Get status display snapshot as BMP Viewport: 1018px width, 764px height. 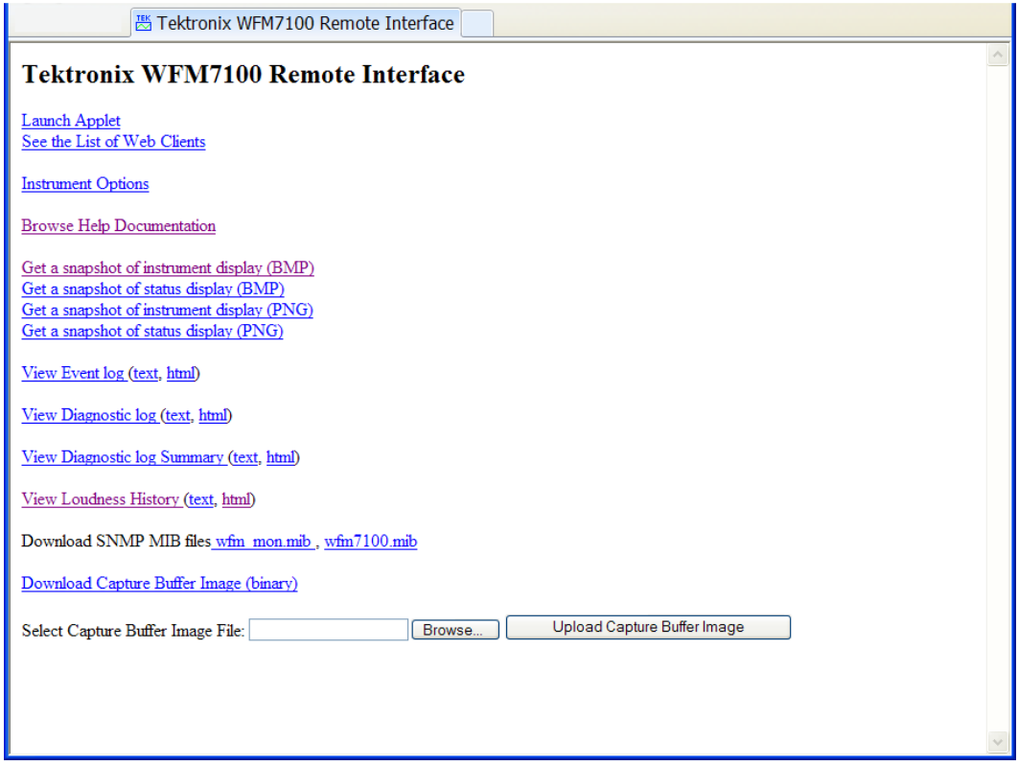(153, 289)
